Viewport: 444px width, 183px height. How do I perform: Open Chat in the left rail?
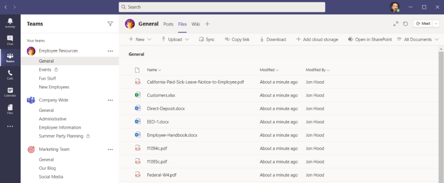point(10,40)
